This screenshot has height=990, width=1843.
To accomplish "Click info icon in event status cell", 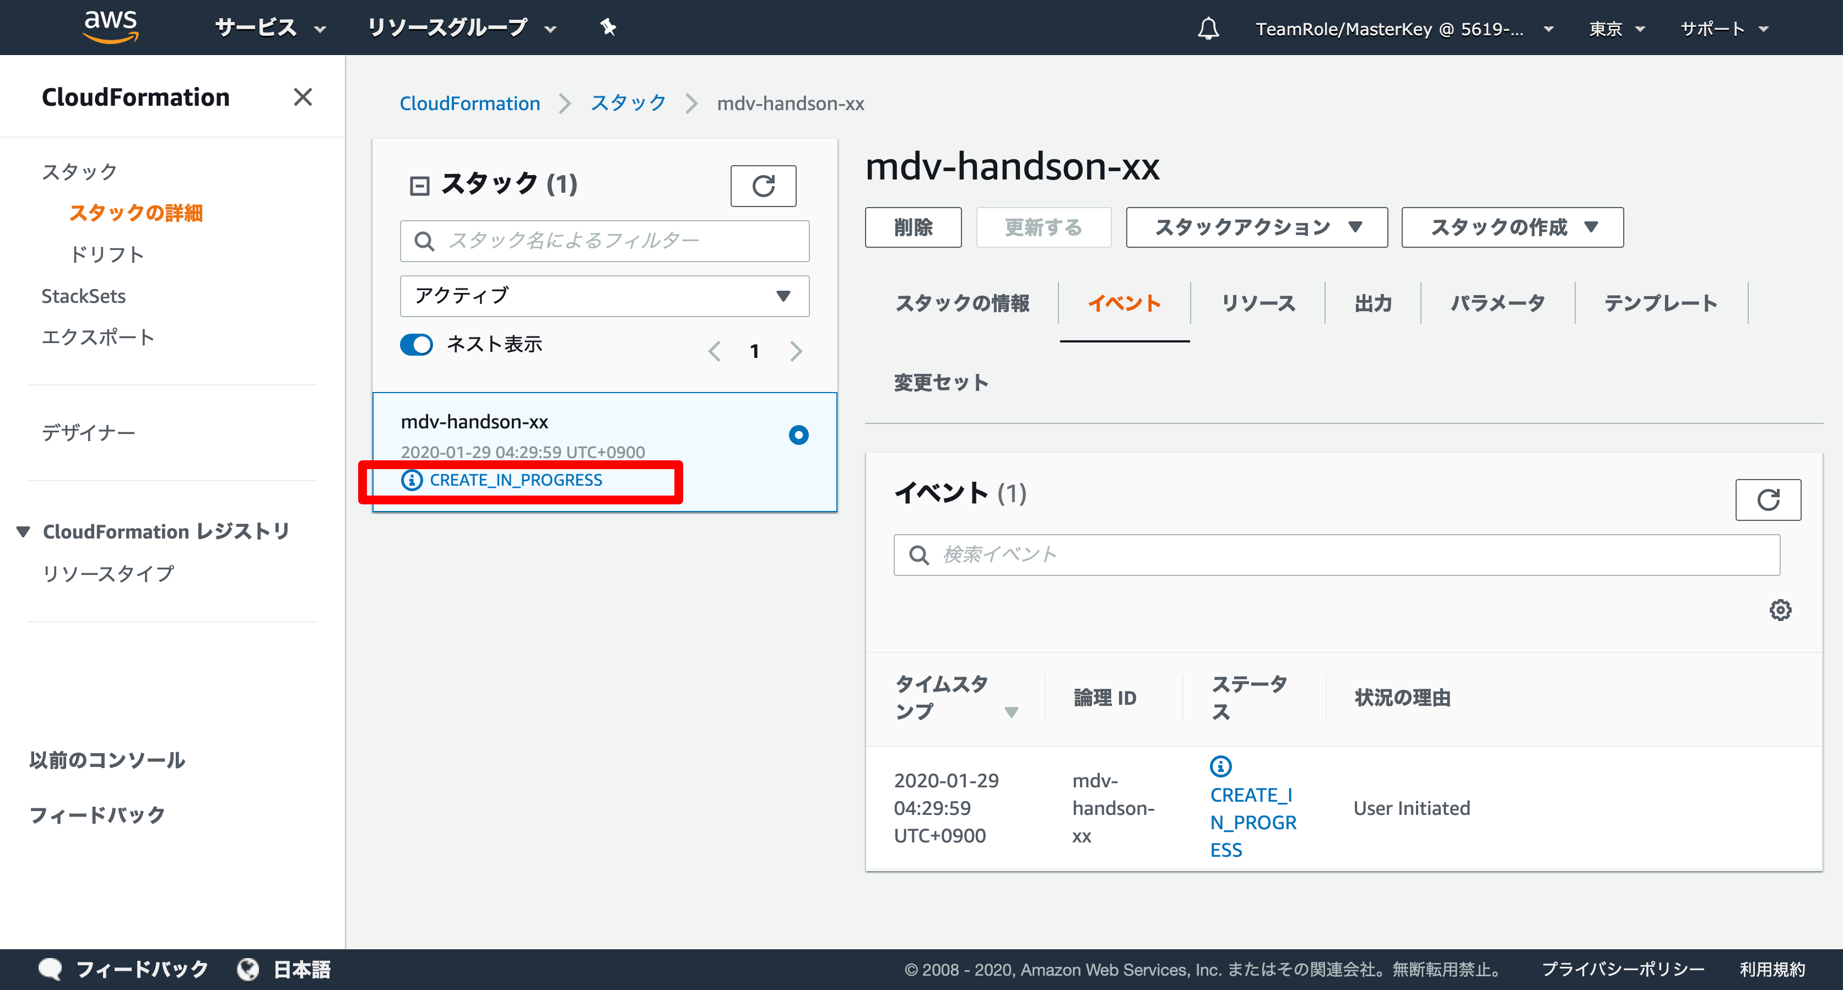I will click(1220, 765).
